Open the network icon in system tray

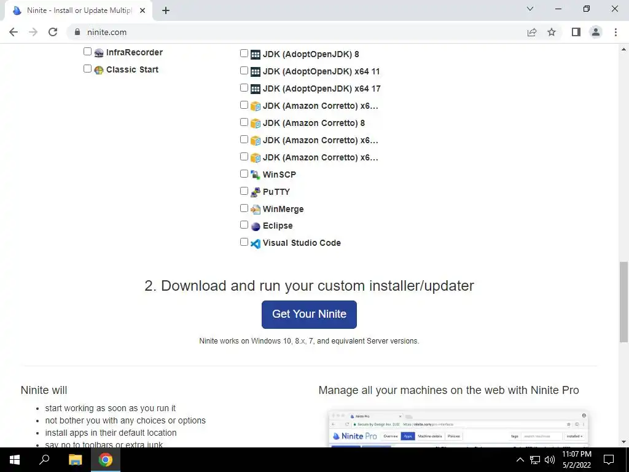535,460
